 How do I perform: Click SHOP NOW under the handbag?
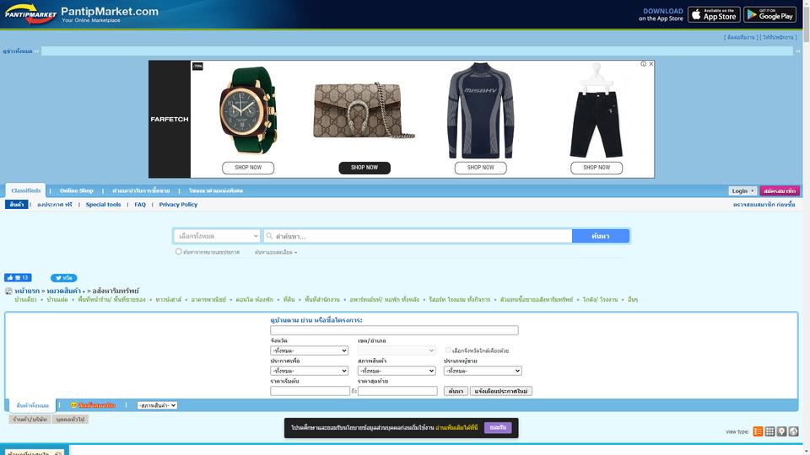(x=364, y=168)
